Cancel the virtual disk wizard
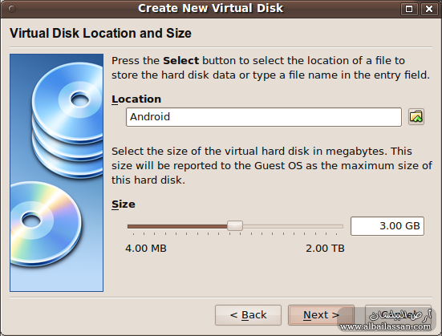442x336 pixels. click(x=398, y=315)
